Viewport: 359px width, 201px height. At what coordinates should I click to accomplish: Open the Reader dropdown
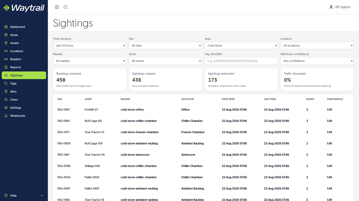[x=89, y=61]
